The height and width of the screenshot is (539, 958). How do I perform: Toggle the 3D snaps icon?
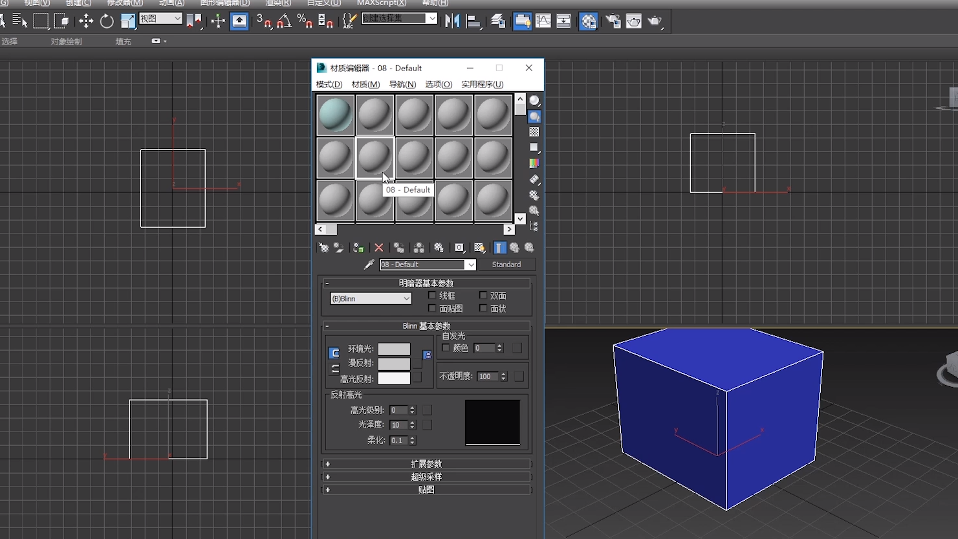click(x=263, y=21)
